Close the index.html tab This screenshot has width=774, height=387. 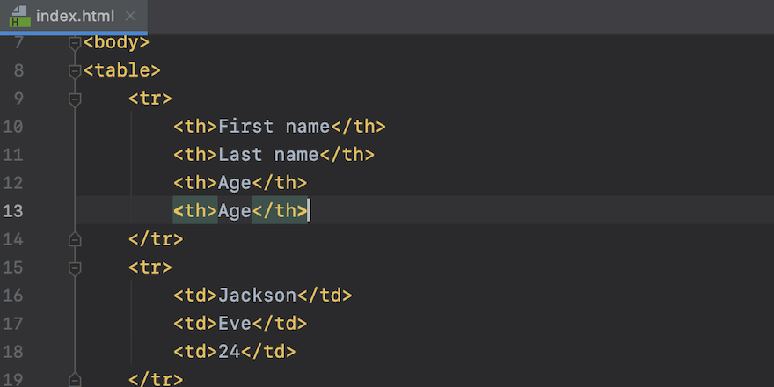(130, 17)
